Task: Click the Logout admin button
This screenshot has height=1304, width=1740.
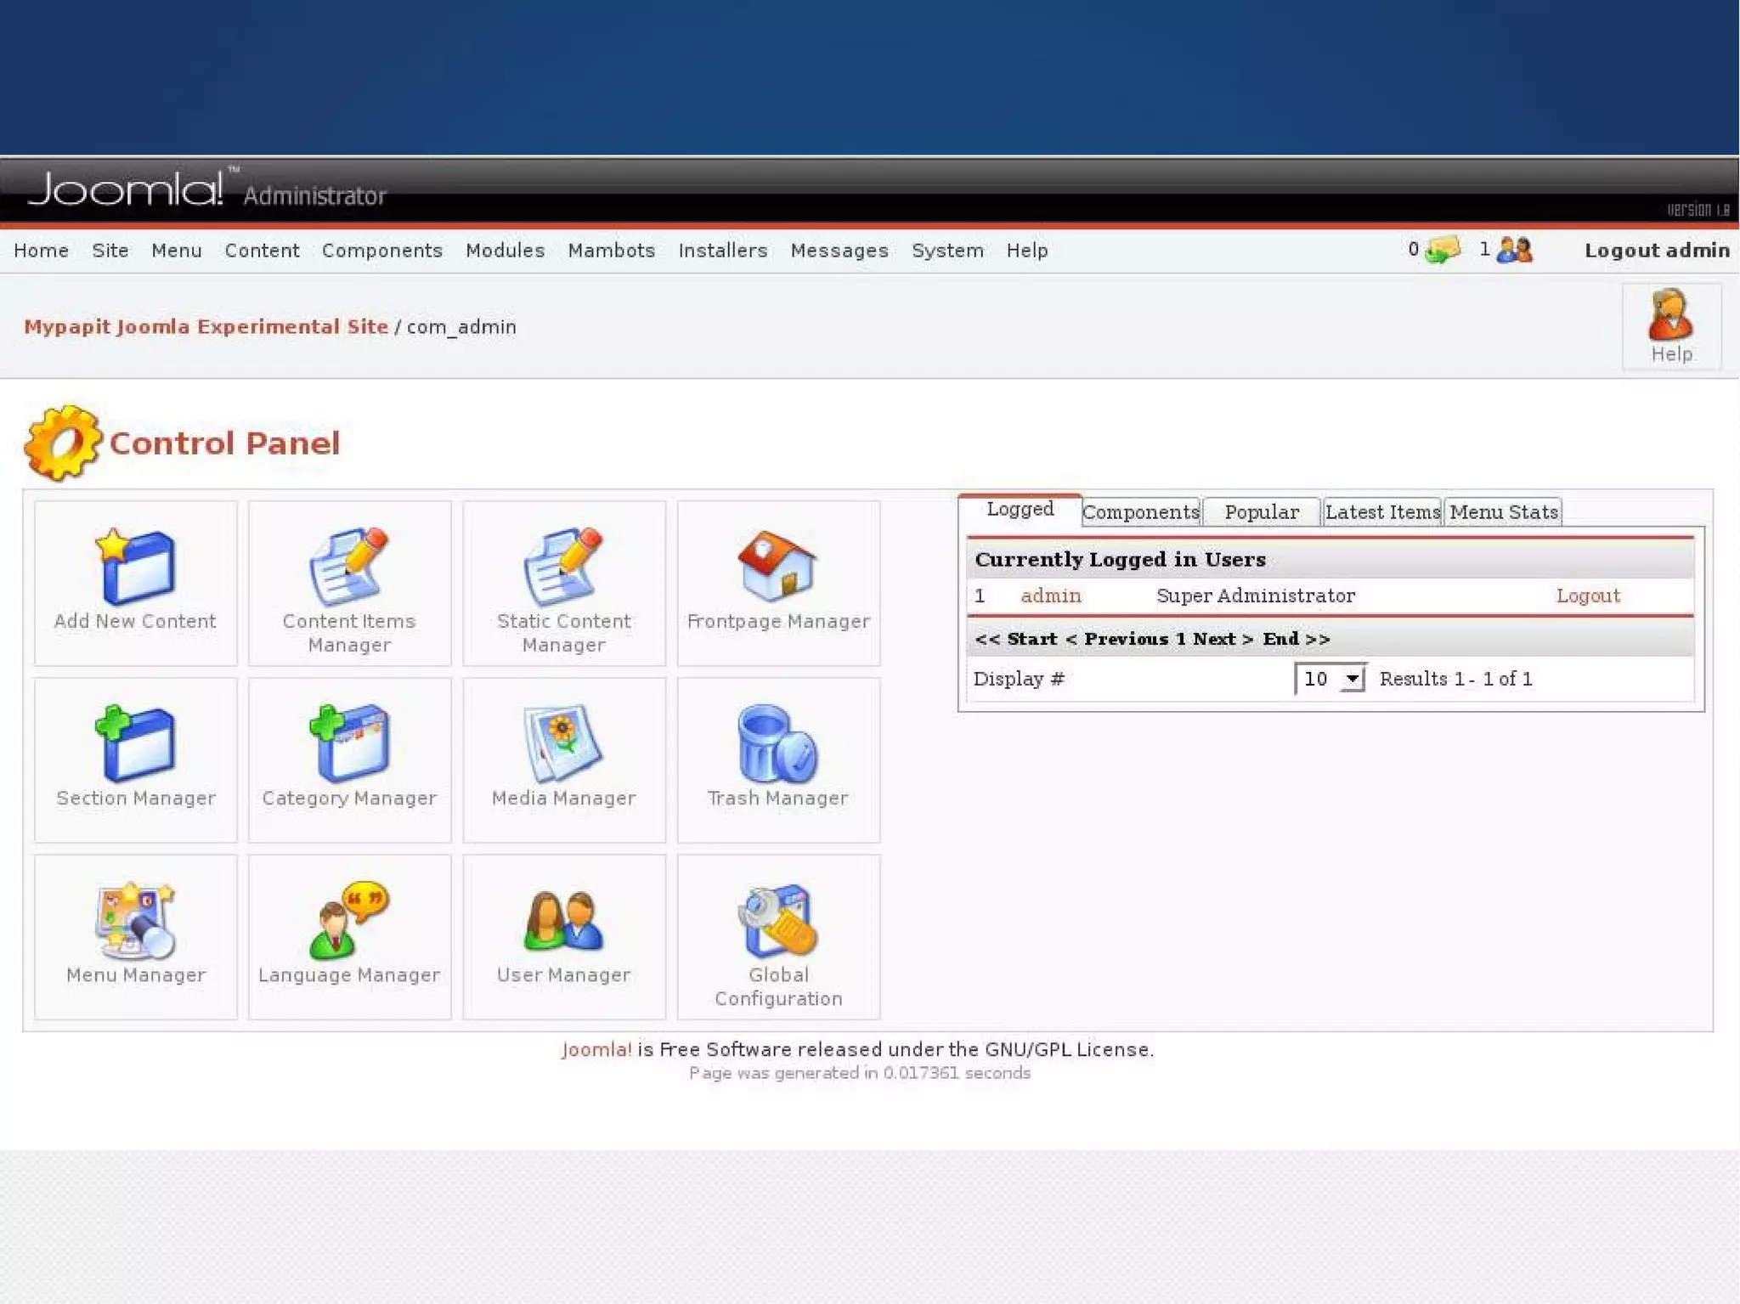Action: [1656, 251]
